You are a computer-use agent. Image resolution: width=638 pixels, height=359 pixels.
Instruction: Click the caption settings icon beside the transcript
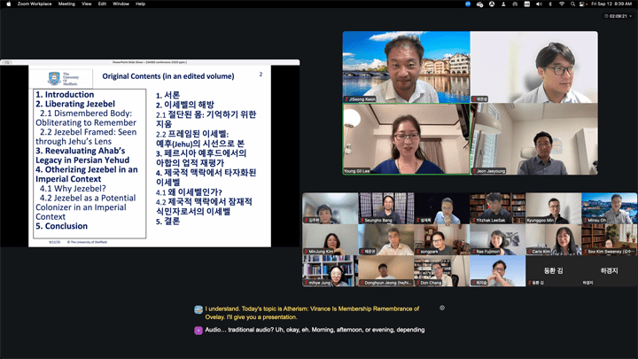pyautogui.click(x=442, y=308)
